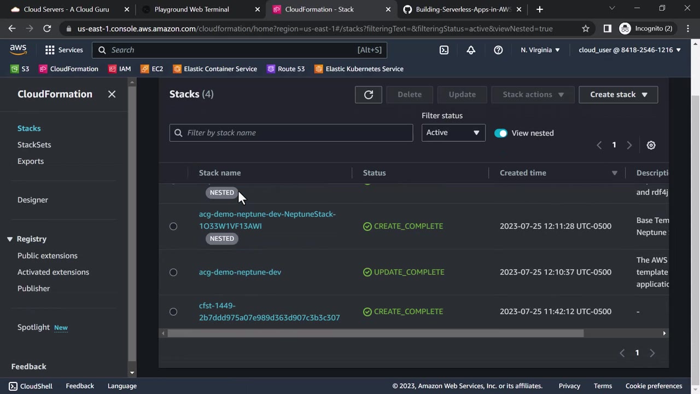Click the Update button

[x=462, y=94]
